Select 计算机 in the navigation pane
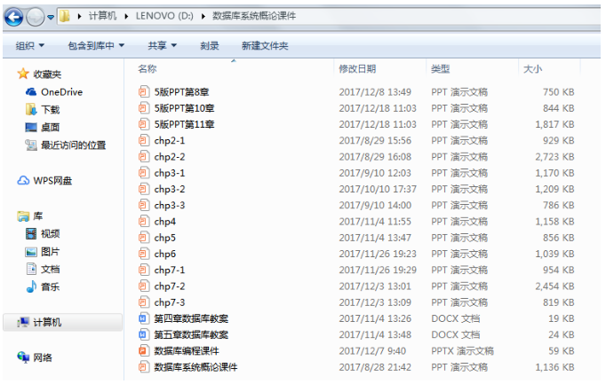 [x=47, y=323]
